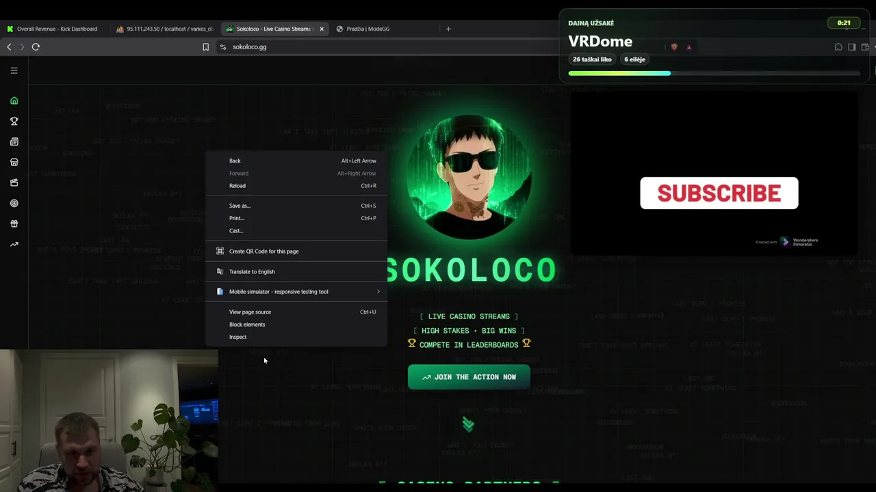Go to the Home icon in the sidebar
Viewport: 876px width, 492px height.
(14, 100)
